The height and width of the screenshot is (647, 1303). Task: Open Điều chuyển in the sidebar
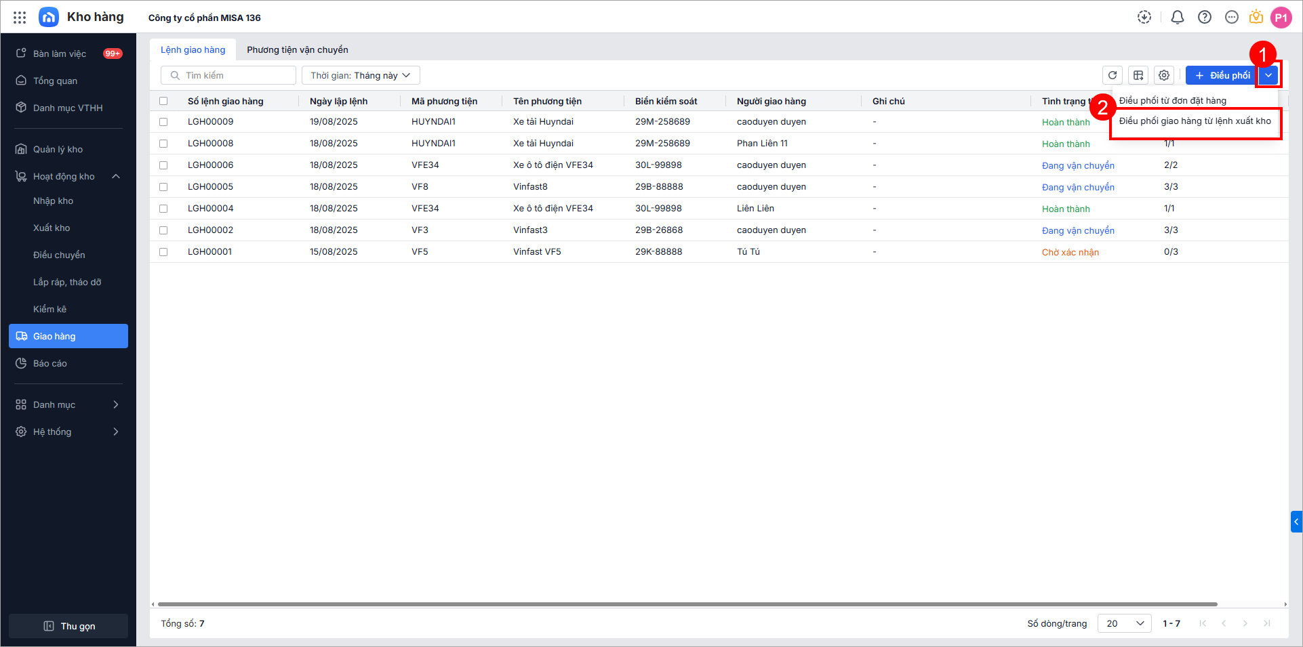point(59,255)
